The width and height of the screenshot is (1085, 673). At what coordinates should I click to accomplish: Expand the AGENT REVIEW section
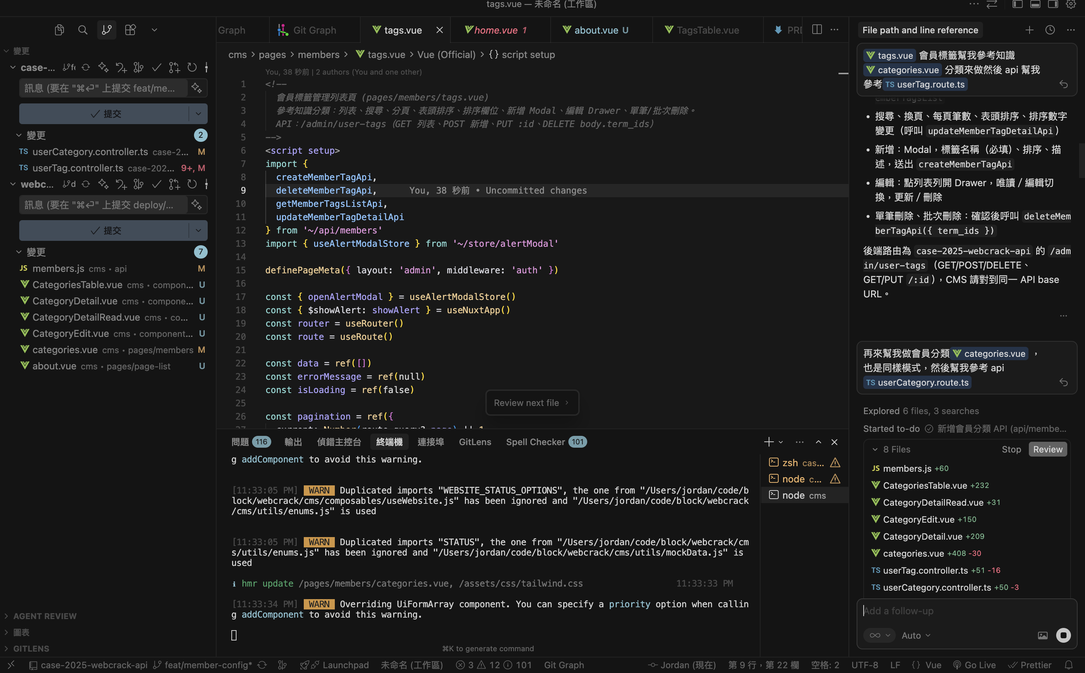pyautogui.click(x=45, y=616)
